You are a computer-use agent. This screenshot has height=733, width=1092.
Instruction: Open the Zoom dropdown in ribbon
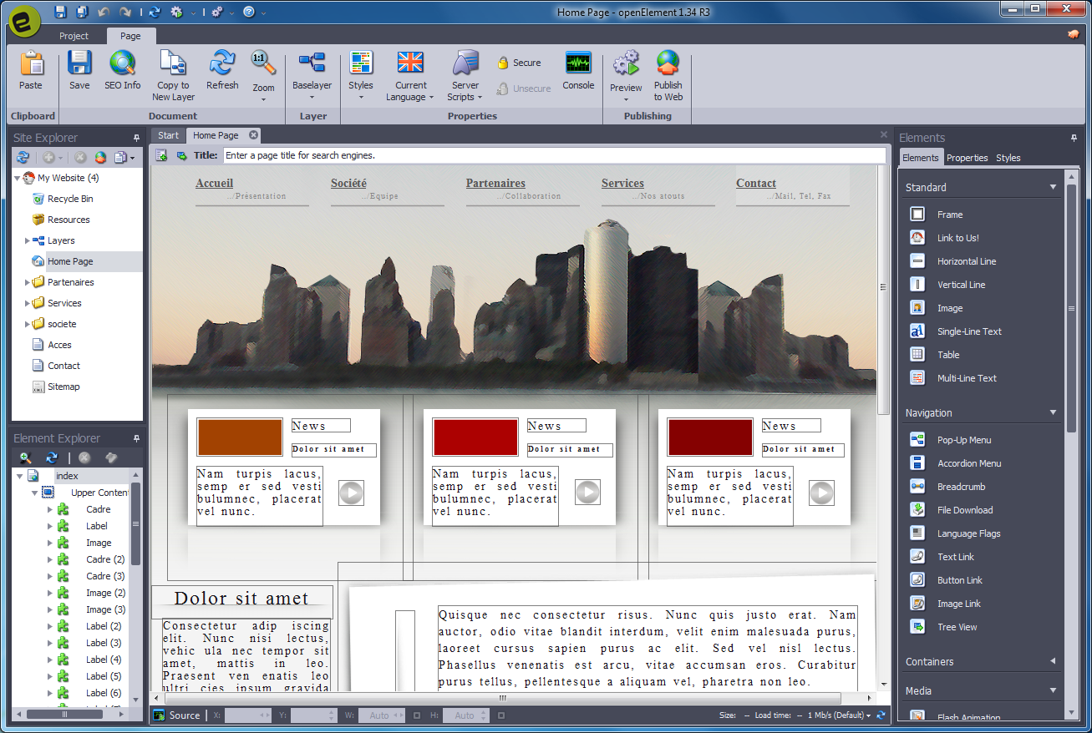click(x=263, y=99)
